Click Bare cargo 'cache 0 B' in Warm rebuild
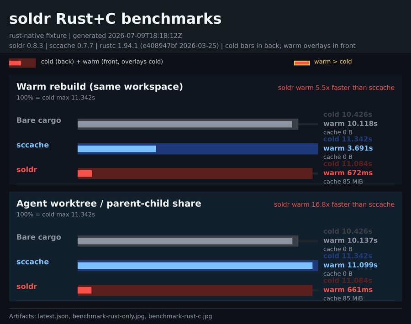 pos(337,132)
